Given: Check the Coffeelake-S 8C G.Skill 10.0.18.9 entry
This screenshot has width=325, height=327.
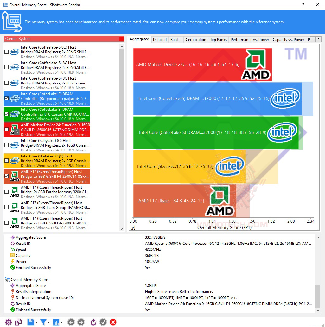Looking at the screenshot, I should (6, 67).
